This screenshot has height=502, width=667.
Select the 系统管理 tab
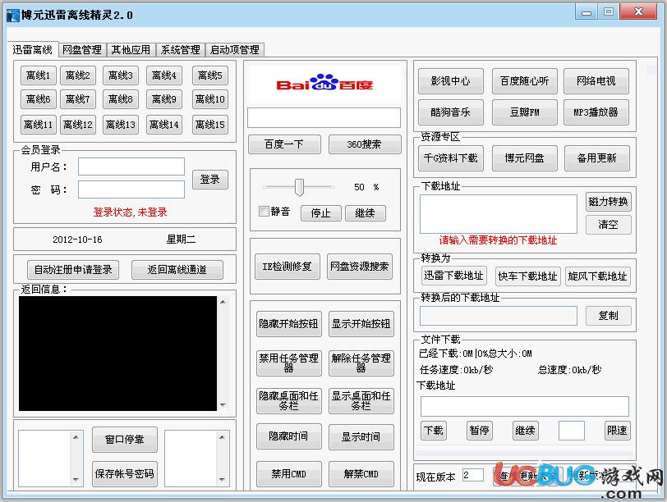click(x=181, y=50)
